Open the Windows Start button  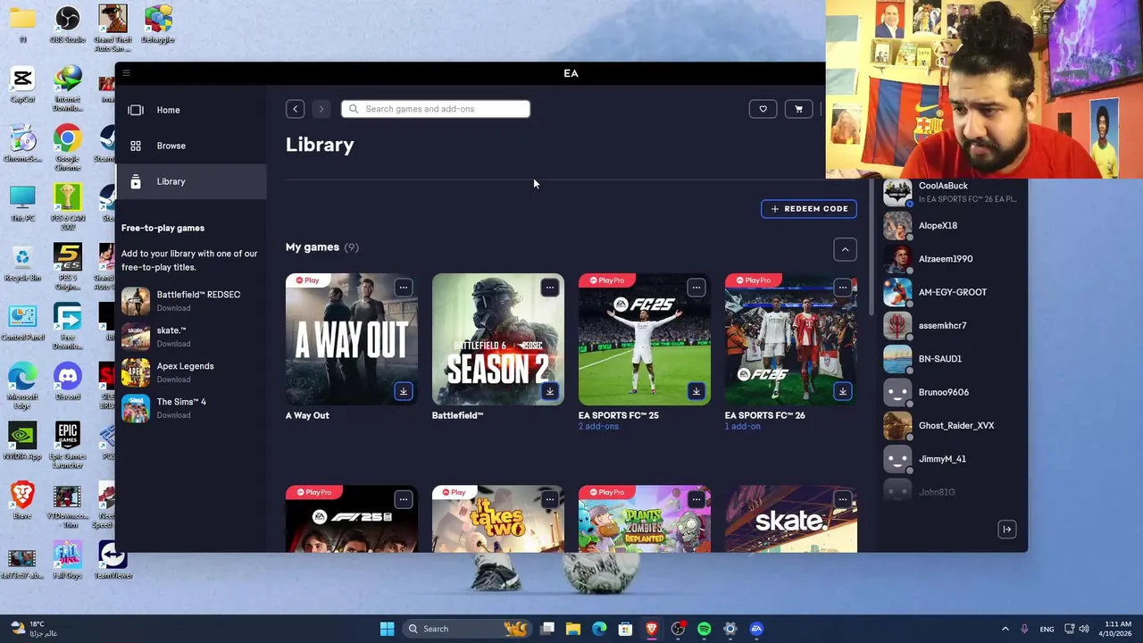click(x=387, y=629)
